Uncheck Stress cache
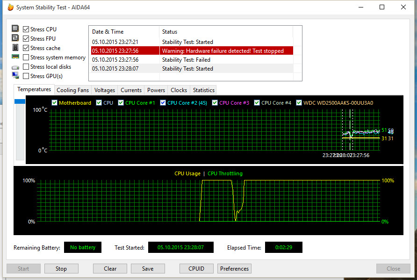 tap(26, 48)
